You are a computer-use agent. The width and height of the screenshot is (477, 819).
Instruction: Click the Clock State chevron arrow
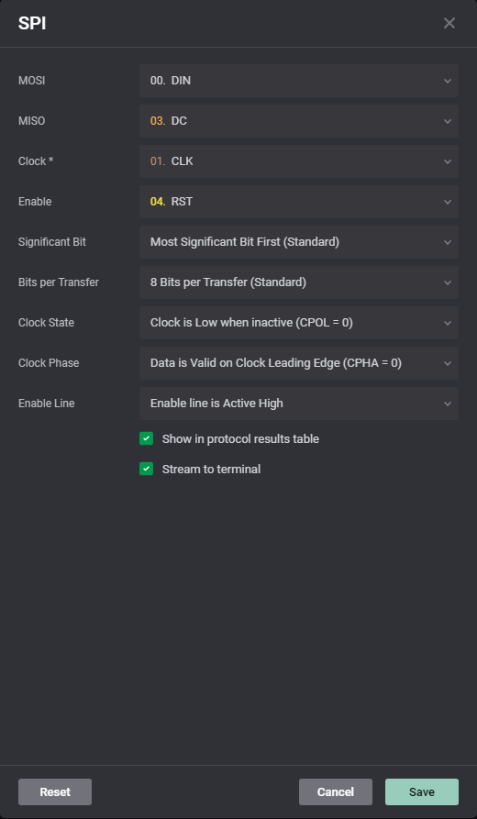coord(448,323)
